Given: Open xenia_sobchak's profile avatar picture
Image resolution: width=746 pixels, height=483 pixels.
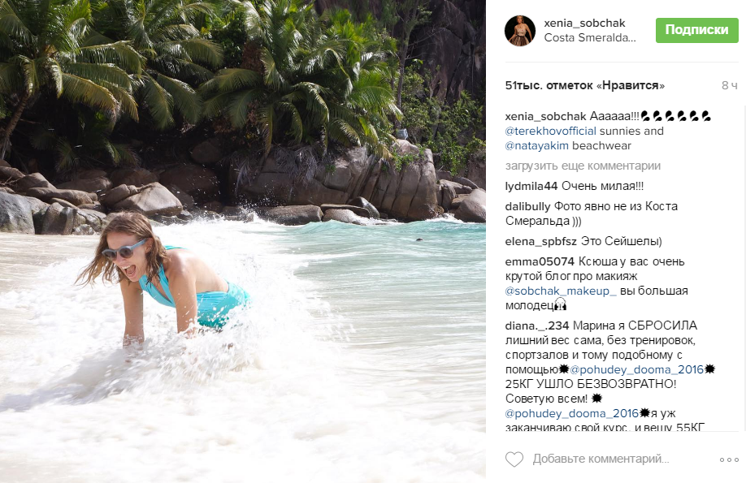Looking at the screenshot, I should (x=520, y=30).
